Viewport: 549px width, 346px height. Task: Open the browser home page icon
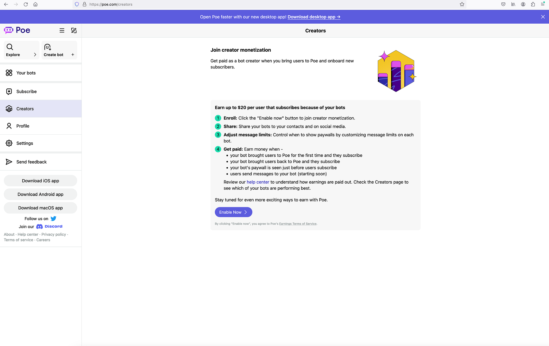point(35,4)
